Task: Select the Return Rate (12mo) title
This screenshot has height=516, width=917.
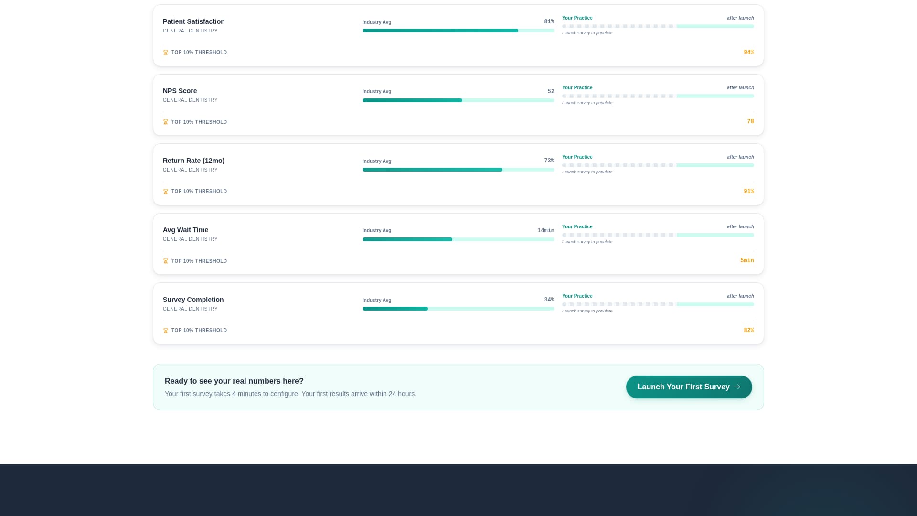Action: (x=193, y=161)
